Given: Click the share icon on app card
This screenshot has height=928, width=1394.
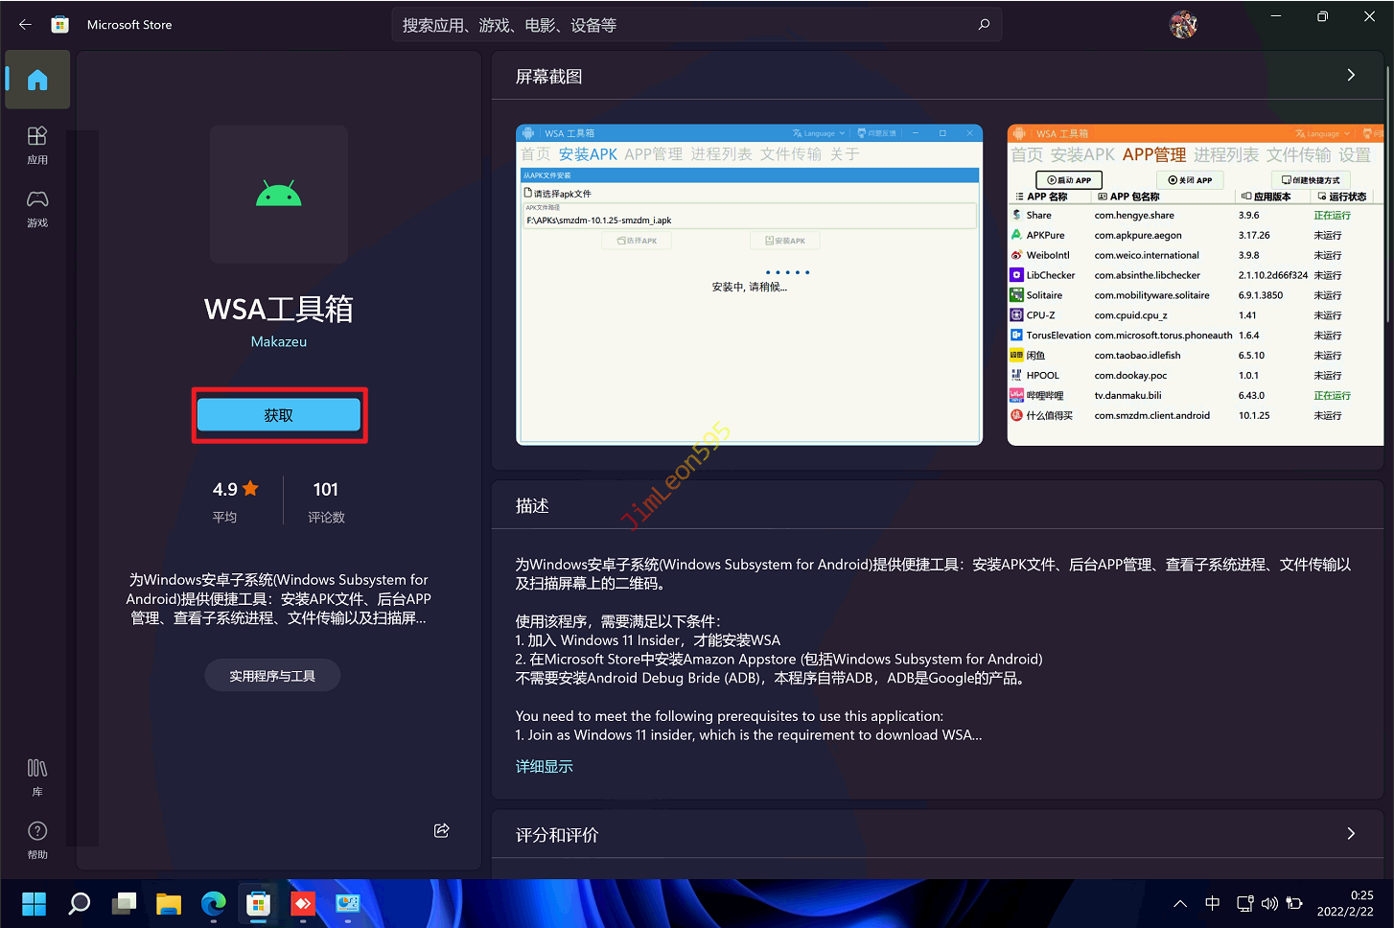Looking at the screenshot, I should point(442,830).
